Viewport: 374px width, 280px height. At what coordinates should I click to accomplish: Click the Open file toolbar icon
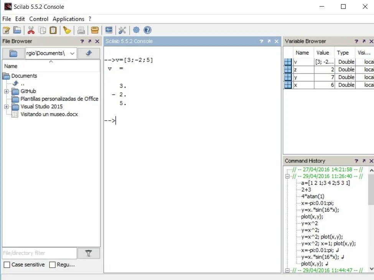[17, 30]
